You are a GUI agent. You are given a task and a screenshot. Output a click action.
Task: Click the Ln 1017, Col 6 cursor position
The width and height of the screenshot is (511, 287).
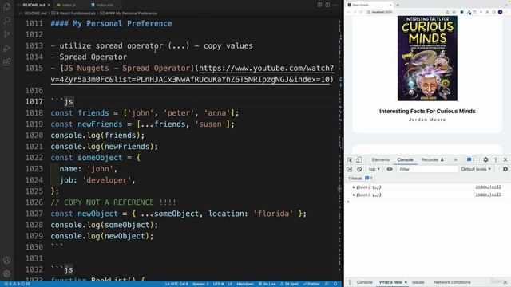[x=176, y=284]
